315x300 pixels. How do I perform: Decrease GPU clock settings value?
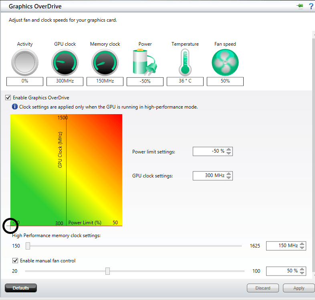point(228,178)
